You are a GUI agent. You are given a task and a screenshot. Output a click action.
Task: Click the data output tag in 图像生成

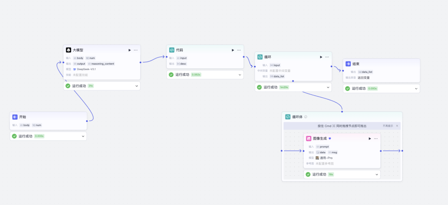click(321, 152)
